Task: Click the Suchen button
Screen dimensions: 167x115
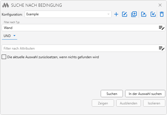Action: (x=112, y=94)
